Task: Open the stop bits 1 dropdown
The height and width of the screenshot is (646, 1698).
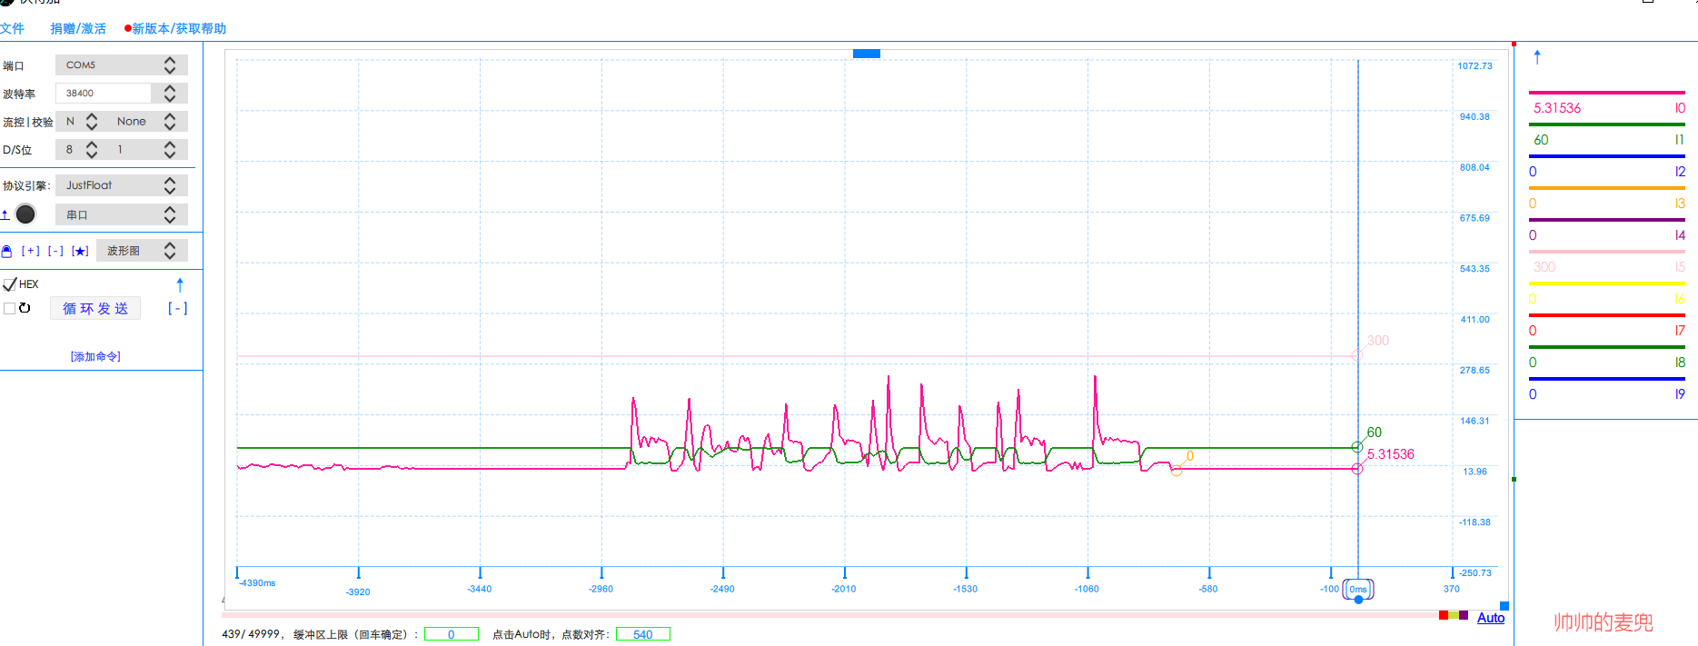Action: point(146,150)
